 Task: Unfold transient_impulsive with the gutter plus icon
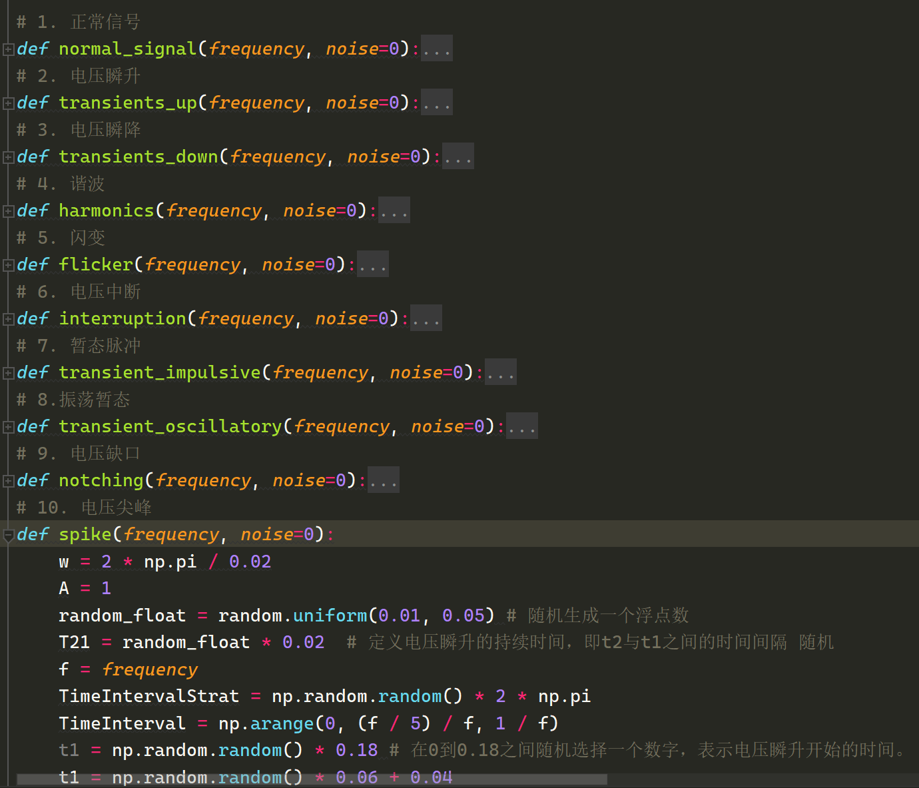coord(8,373)
